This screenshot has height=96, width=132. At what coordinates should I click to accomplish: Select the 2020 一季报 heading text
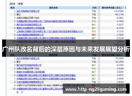(16, 4)
